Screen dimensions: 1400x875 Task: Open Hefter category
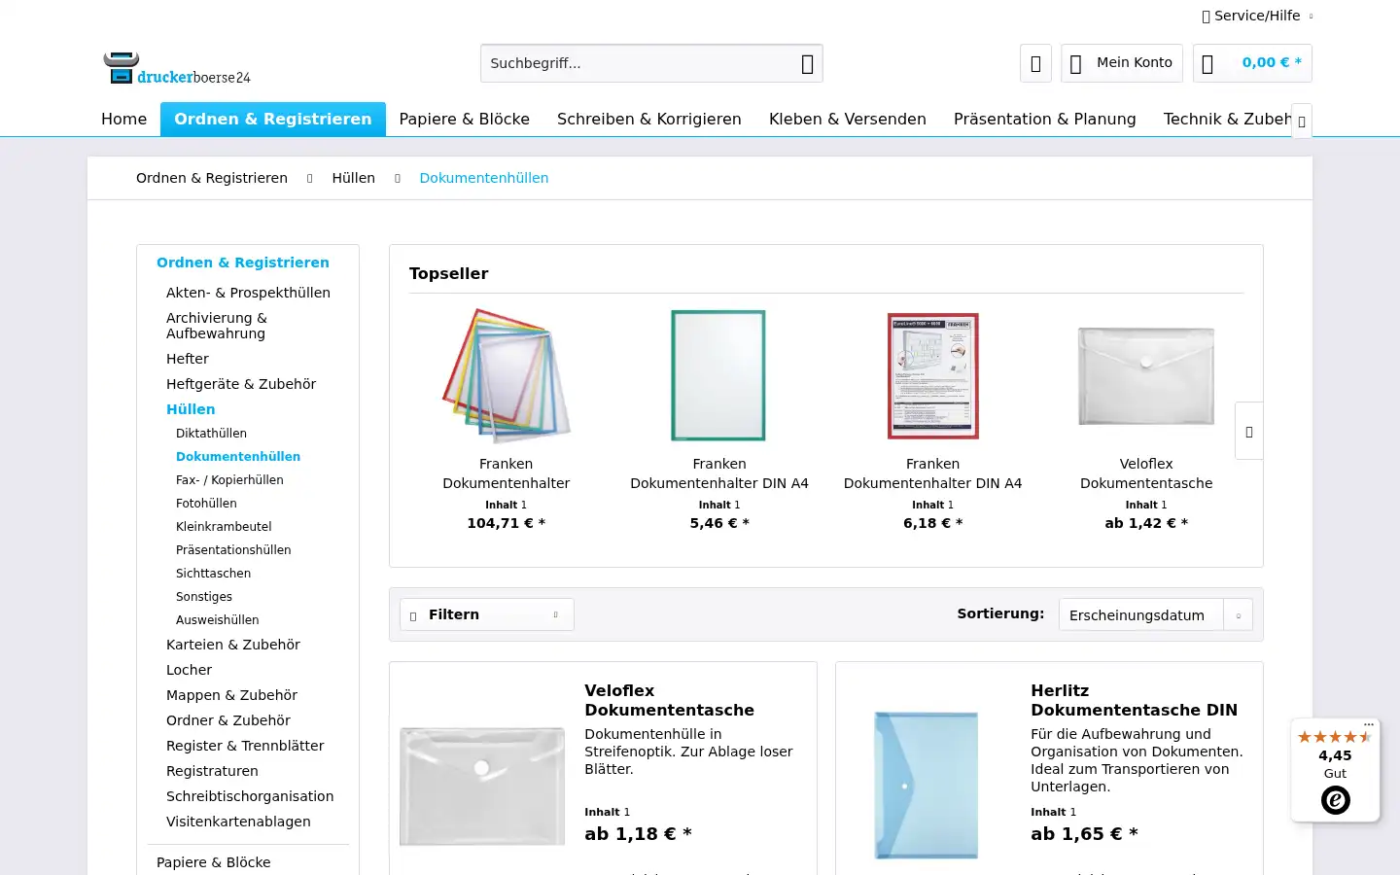pos(188,359)
